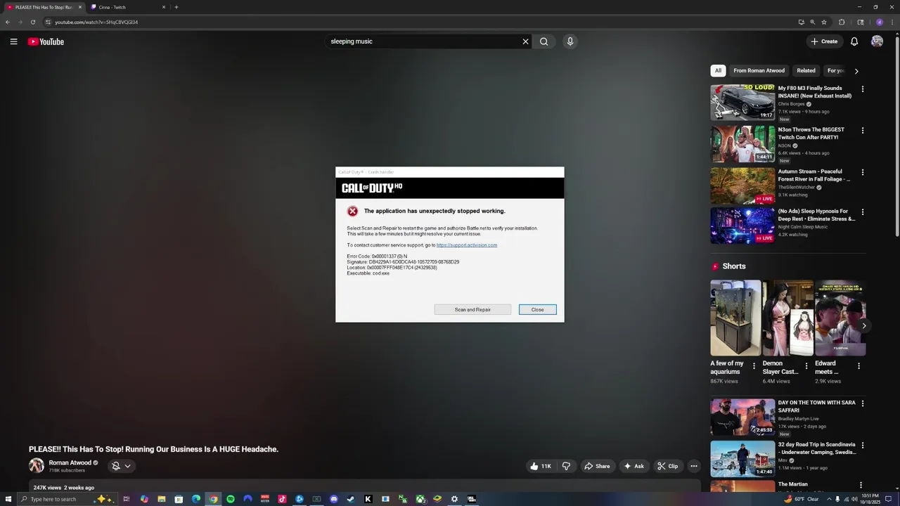Open the Demon Slayer Cast short thumbnail

tap(787, 318)
